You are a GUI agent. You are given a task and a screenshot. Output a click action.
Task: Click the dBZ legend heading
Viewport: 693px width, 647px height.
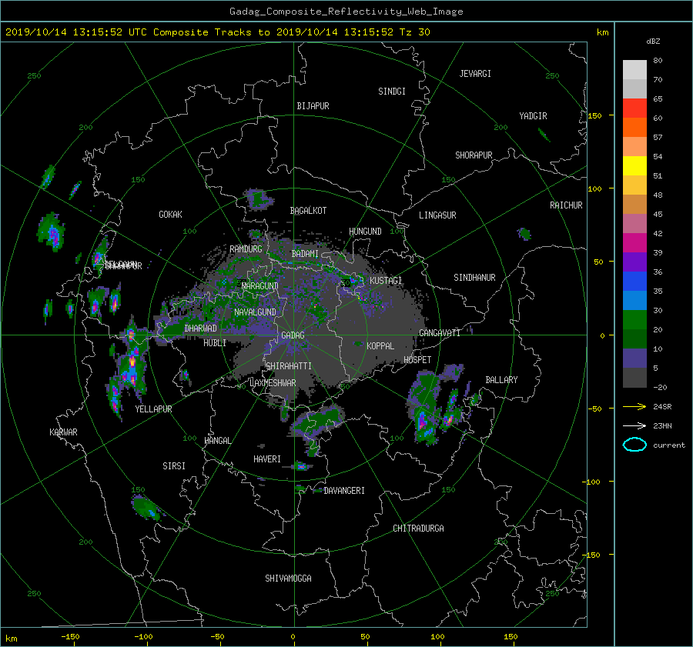click(x=653, y=42)
